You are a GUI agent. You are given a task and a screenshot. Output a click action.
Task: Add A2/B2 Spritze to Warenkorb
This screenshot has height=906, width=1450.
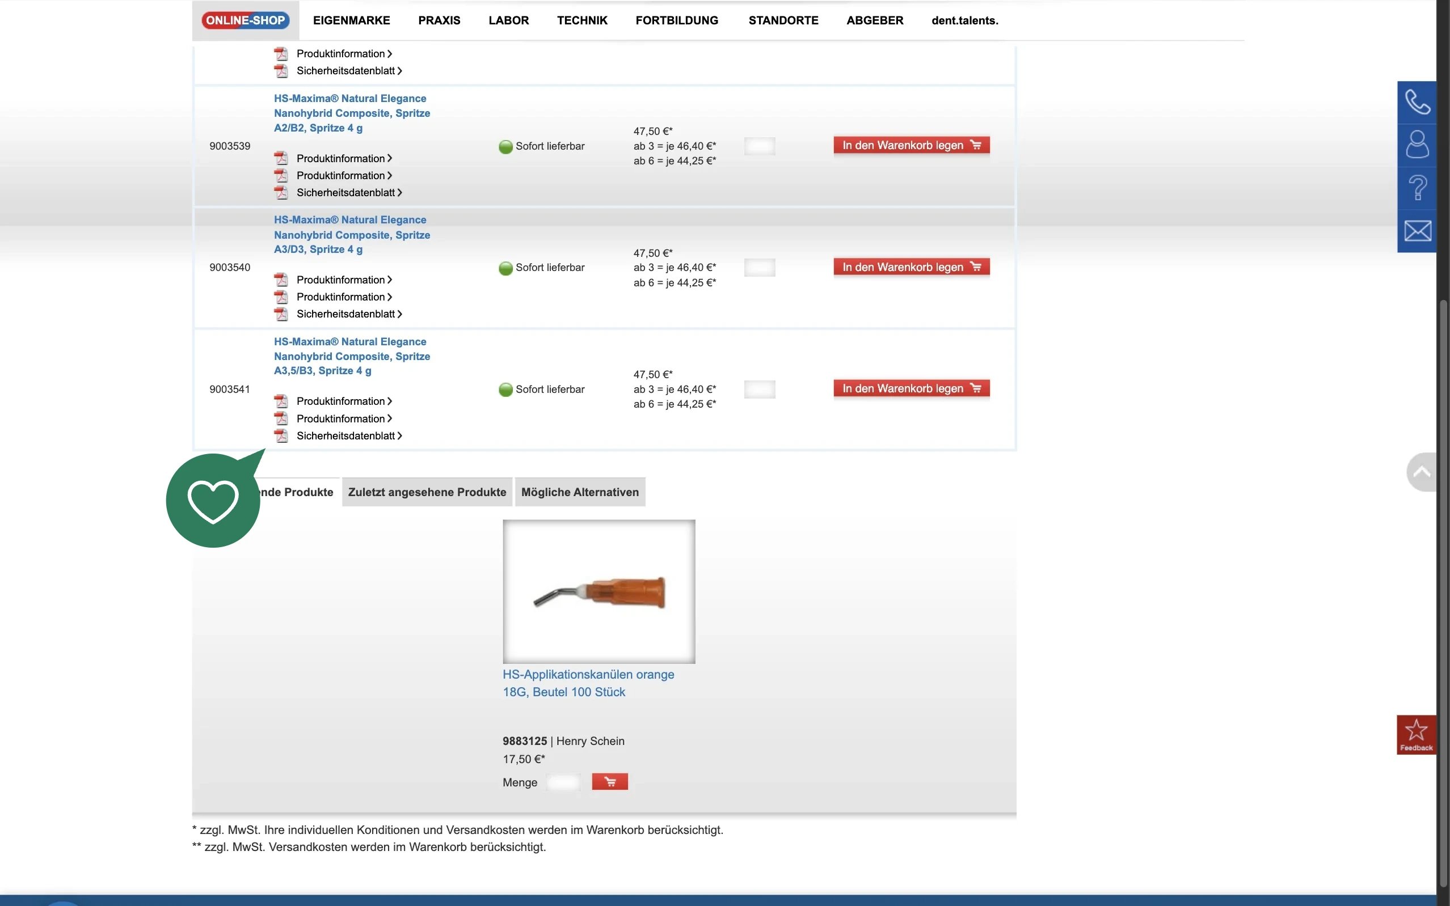click(x=911, y=145)
